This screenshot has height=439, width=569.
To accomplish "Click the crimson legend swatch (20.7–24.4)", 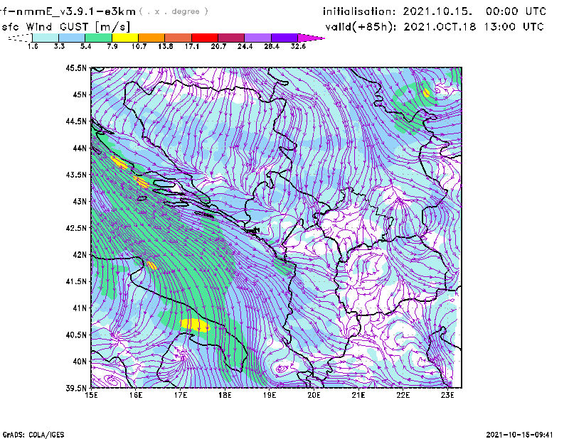I will 231,38.
